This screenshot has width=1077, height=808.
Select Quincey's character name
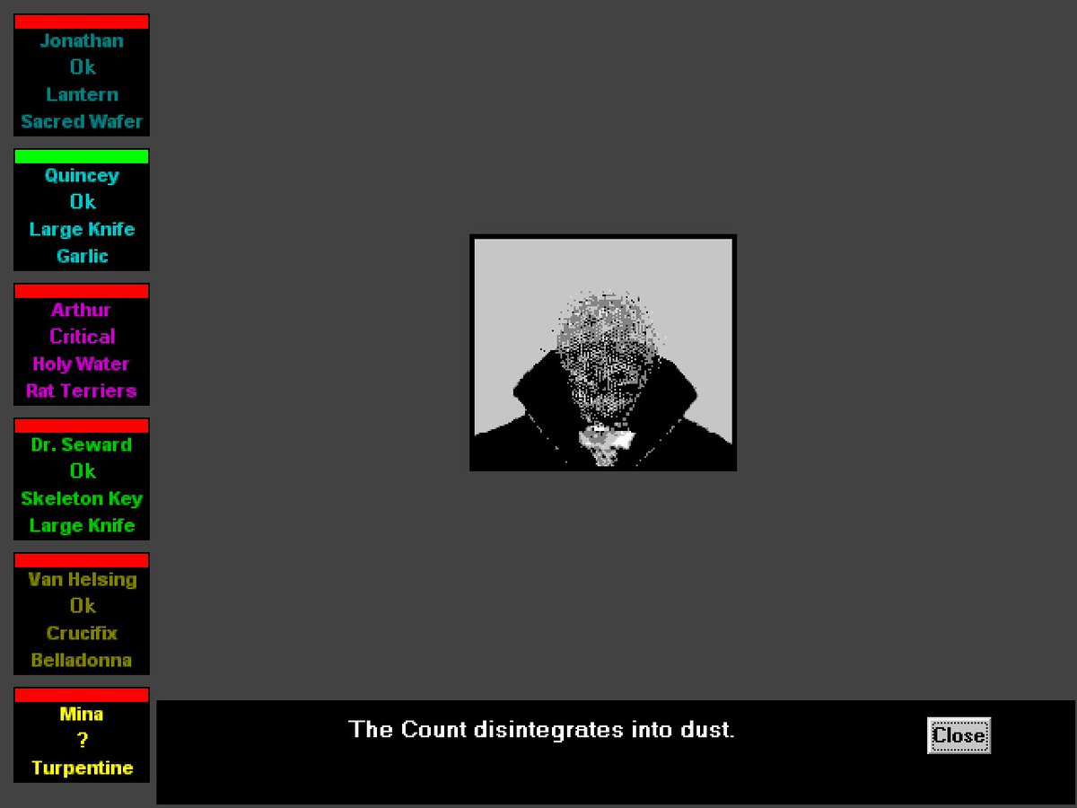click(x=82, y=175)
